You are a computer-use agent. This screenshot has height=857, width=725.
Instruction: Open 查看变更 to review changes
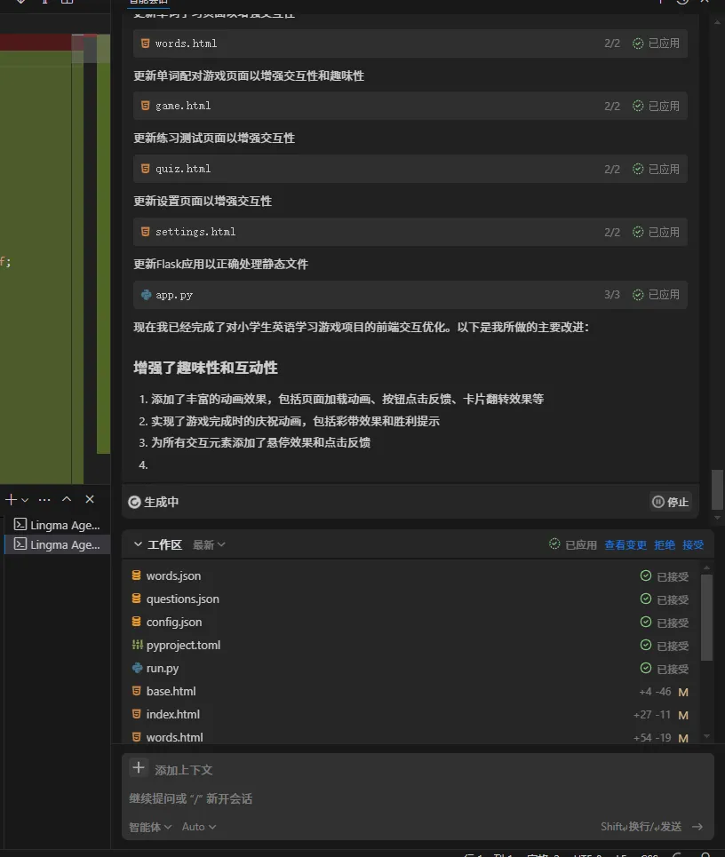(625, 544)
